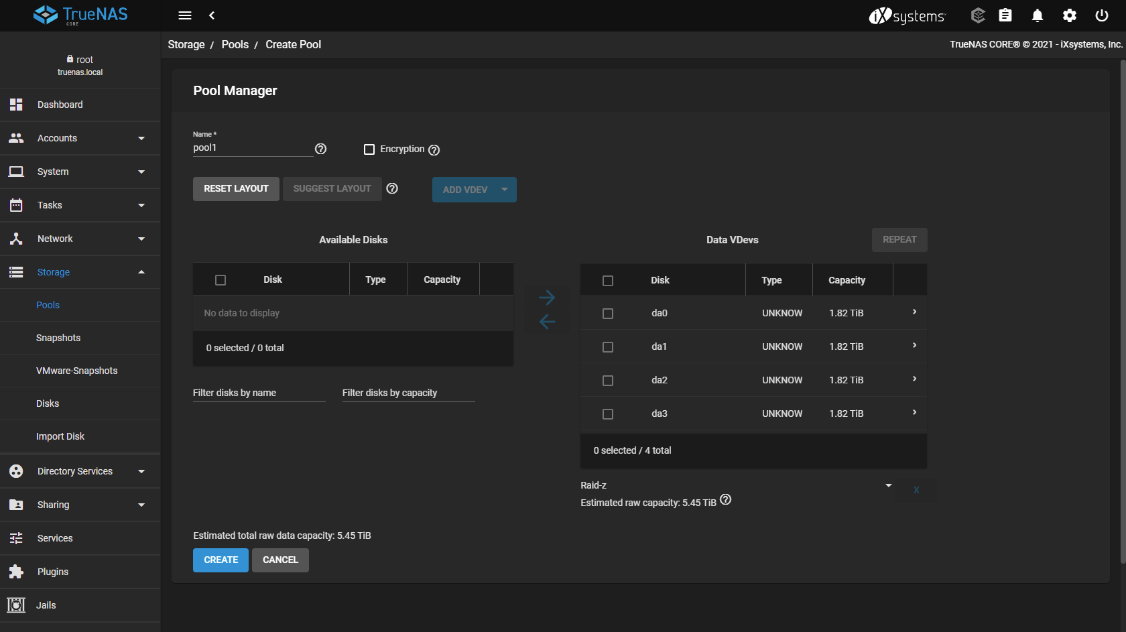The image size is (1126, 632).
Task: Click the Jails sidebar icon
Action: [16, 605]
